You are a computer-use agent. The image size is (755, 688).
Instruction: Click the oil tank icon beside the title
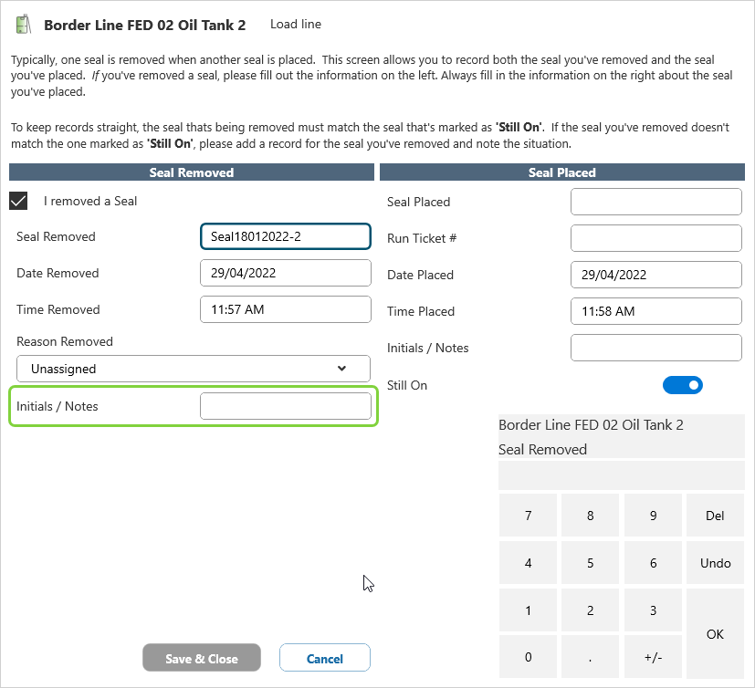point(24,25)
